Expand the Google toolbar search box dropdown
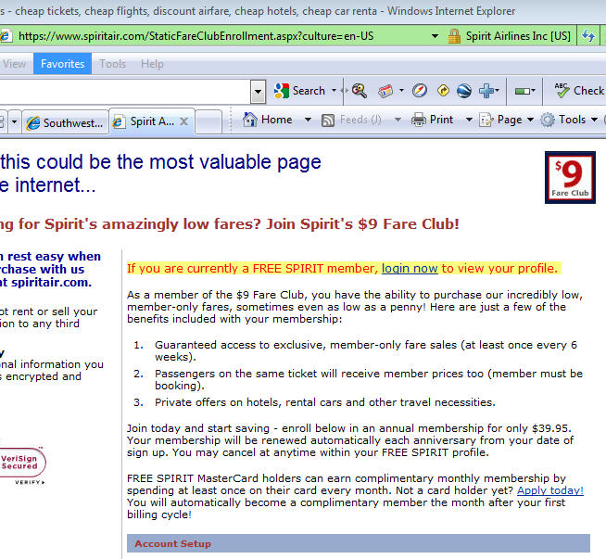 [258, 92]
